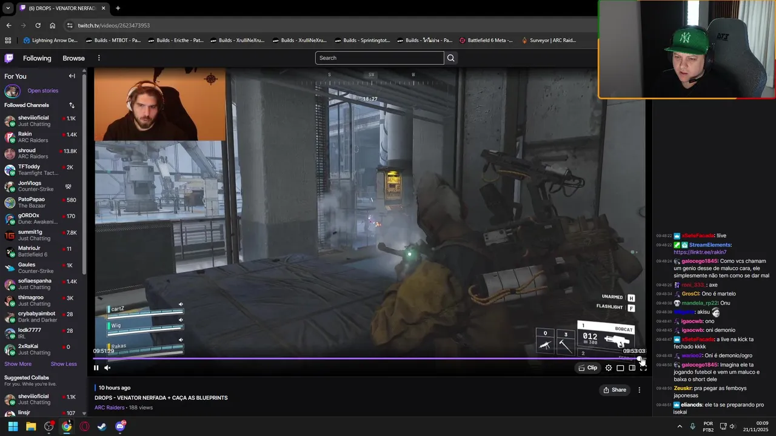The height and width of the screenshot is (436, 776).
Task: Open the Builds - Ericthe bookmark
Action: 176,41
